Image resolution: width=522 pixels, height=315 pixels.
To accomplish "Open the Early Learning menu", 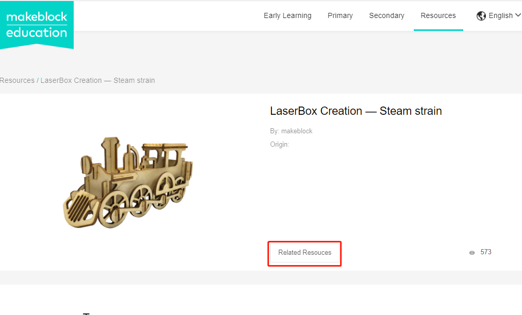I will point(288,16).
